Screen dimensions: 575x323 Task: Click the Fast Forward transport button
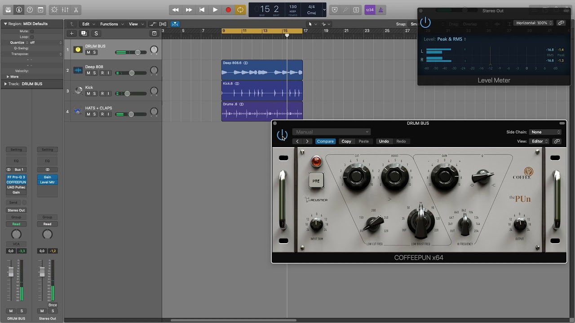(x=189, y=9)
